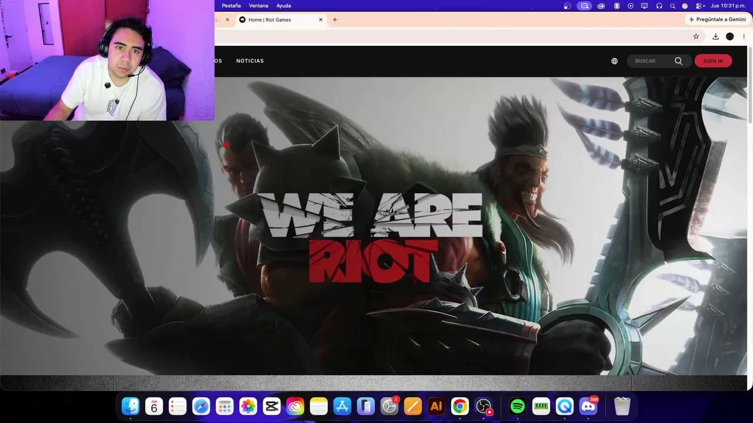The height and width of the screenshot is (423, 753).
Task: Click the language globe icon on Riot site
Action: (x=615, y=61)
